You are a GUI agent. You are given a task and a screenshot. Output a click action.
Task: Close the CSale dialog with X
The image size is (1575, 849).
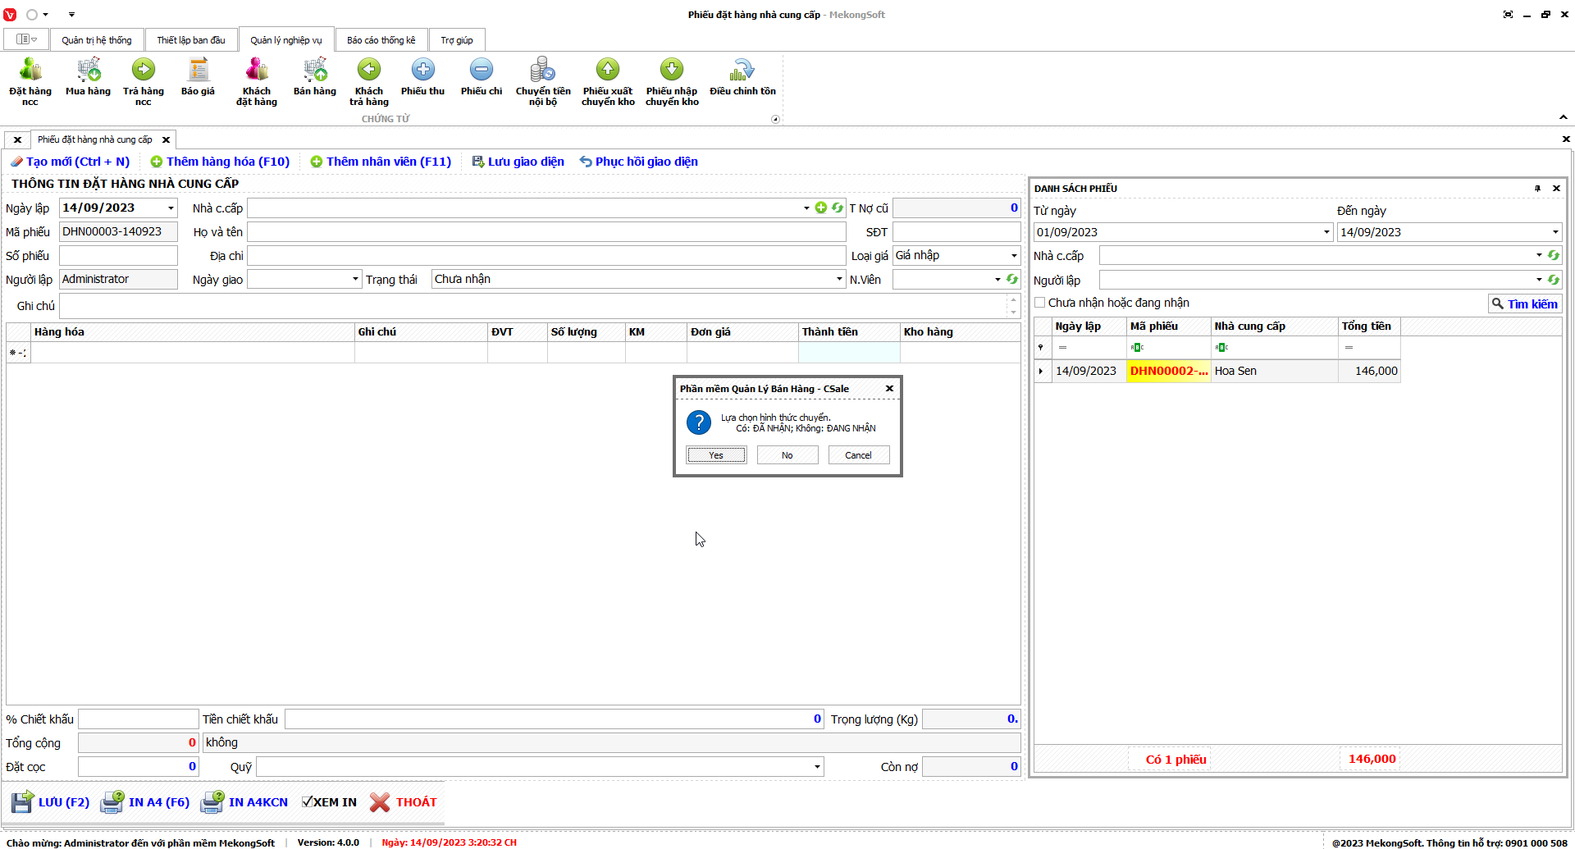coord(889,388)
